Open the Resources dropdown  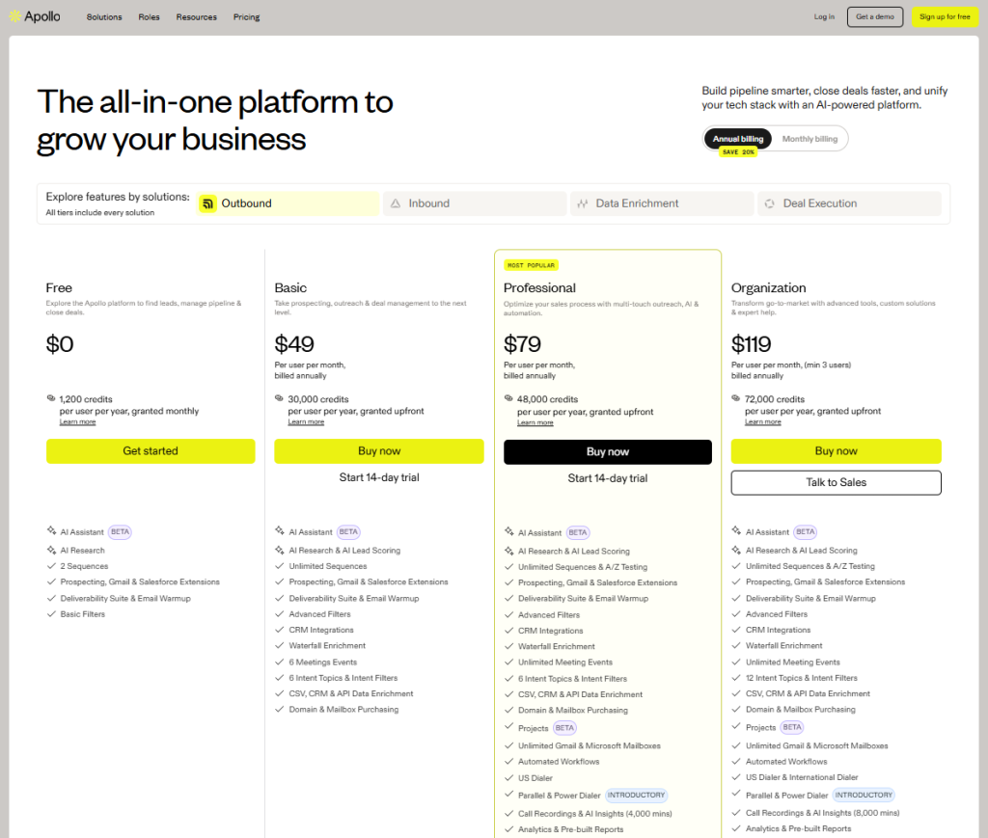pyautogui.click(x=196, y=16)
